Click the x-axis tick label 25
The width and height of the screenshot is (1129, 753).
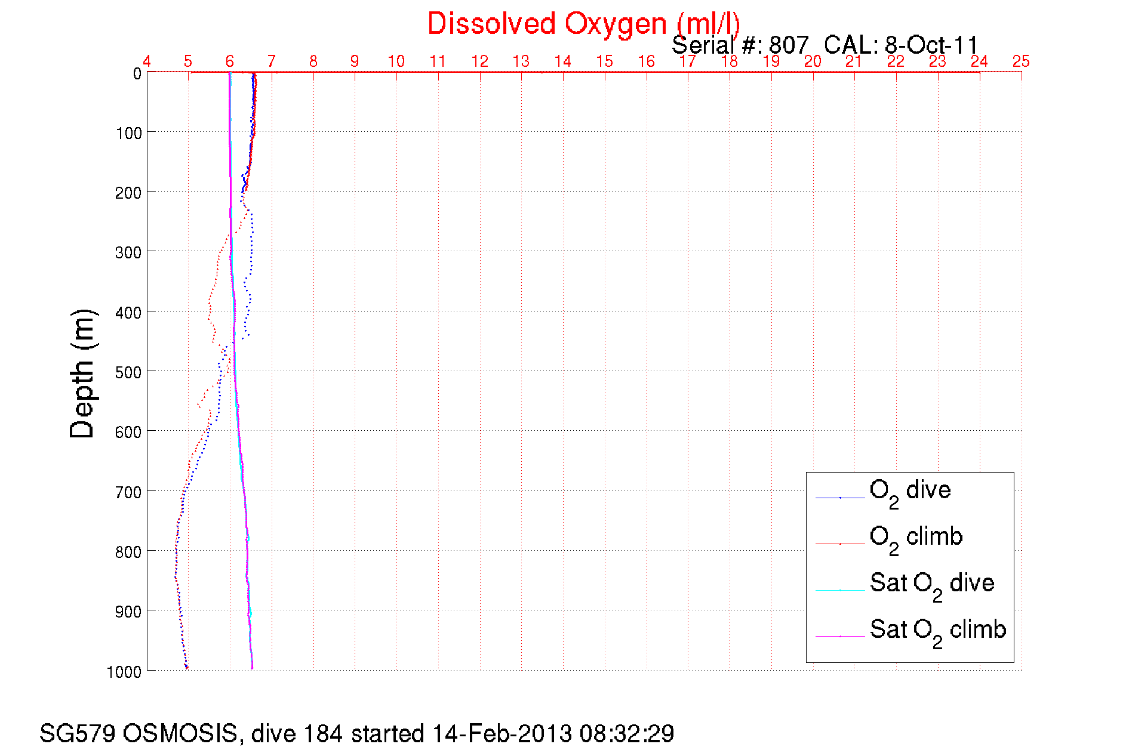tap(1021, 61)
